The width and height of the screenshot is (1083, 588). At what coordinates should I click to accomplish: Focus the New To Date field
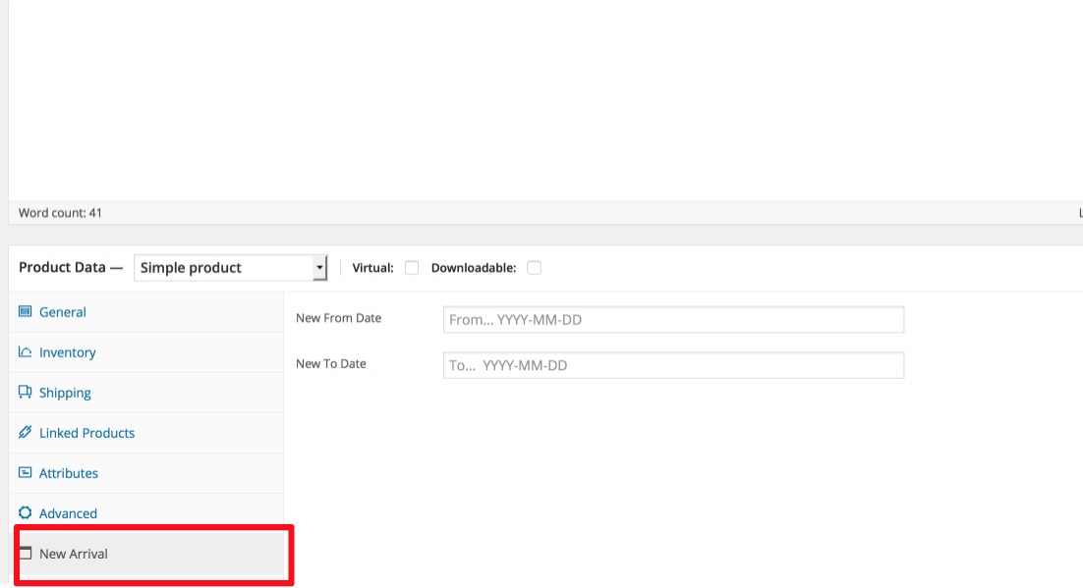[x=673, y=365]
